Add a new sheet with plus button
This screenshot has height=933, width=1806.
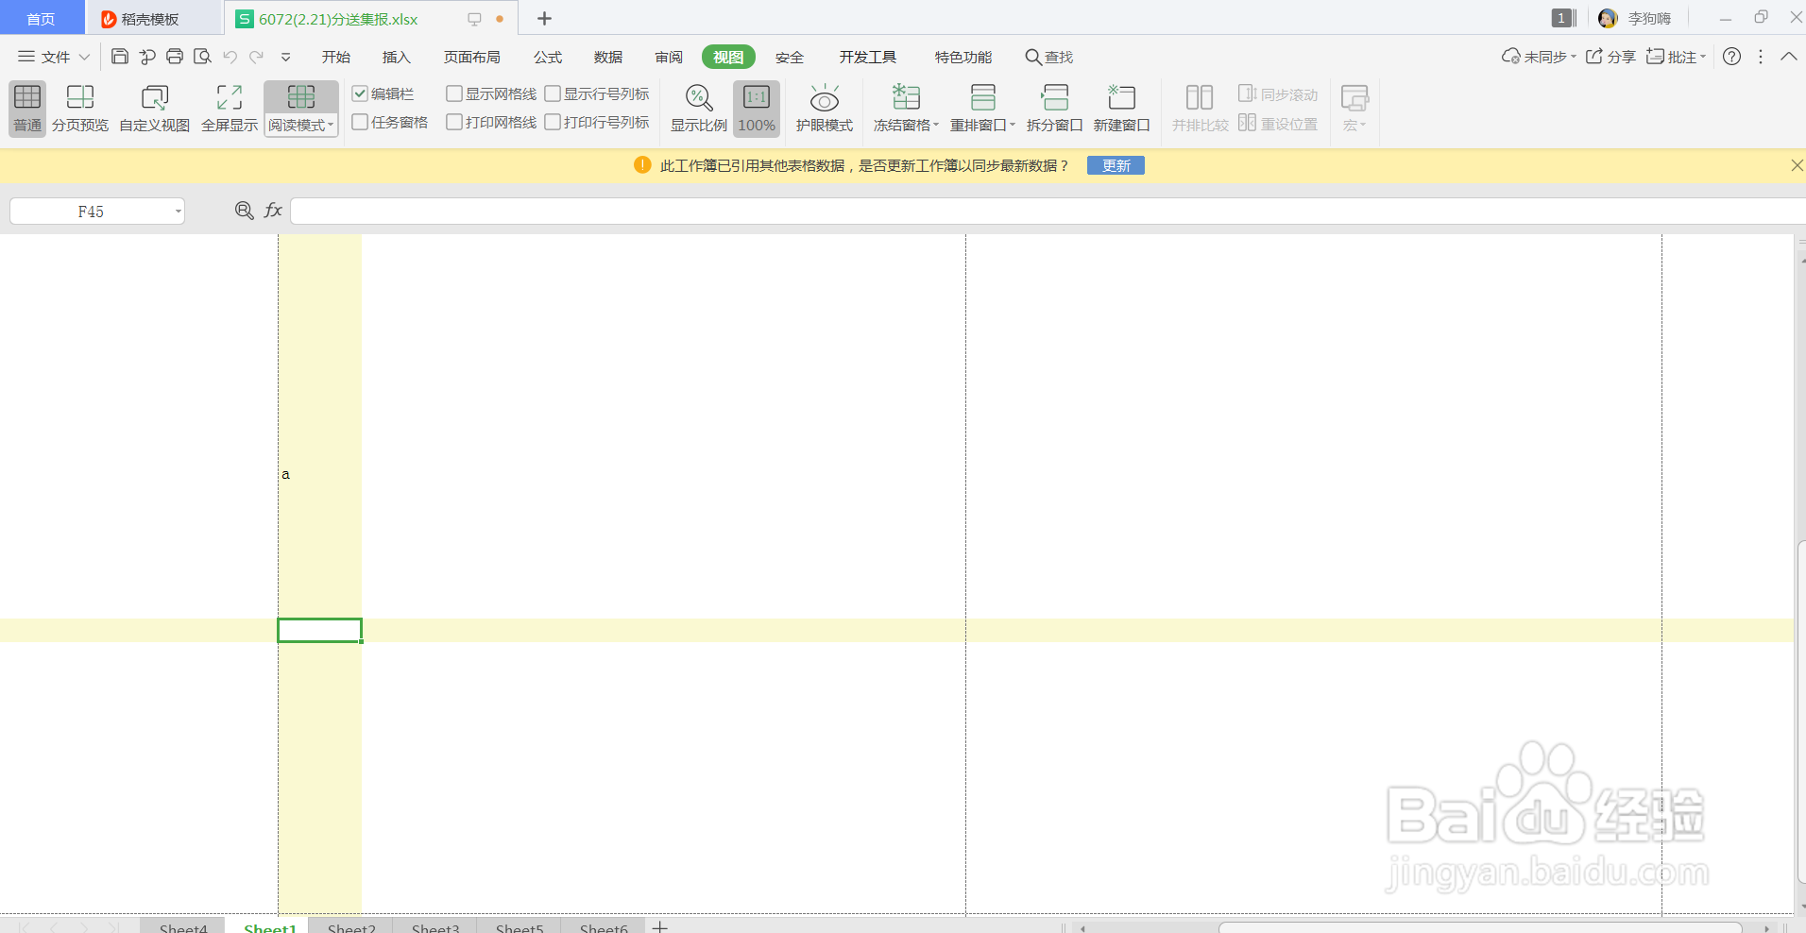[660, 927]
